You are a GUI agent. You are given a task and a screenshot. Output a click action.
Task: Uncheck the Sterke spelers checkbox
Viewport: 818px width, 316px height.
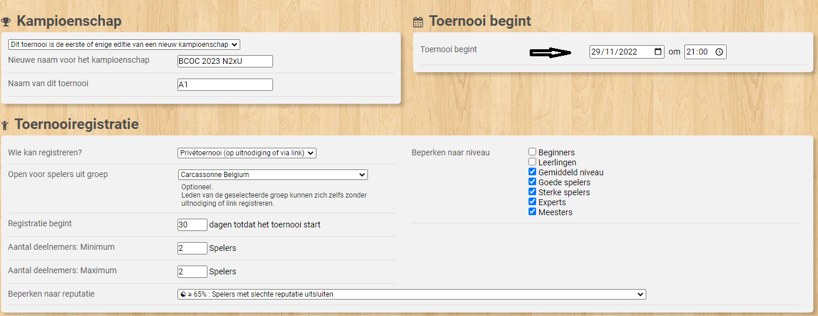(x=532, y=192)
